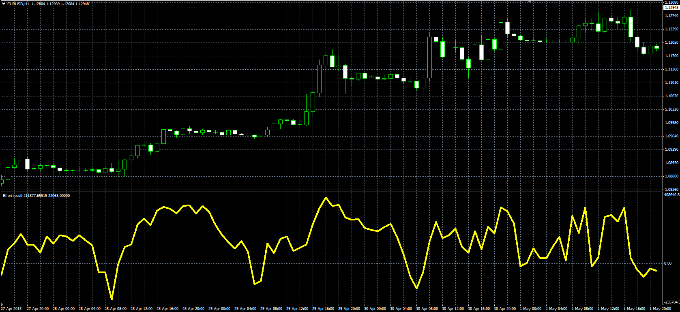
Task: Click the 27 Apr 2015 date label
Action: point(11,309)
